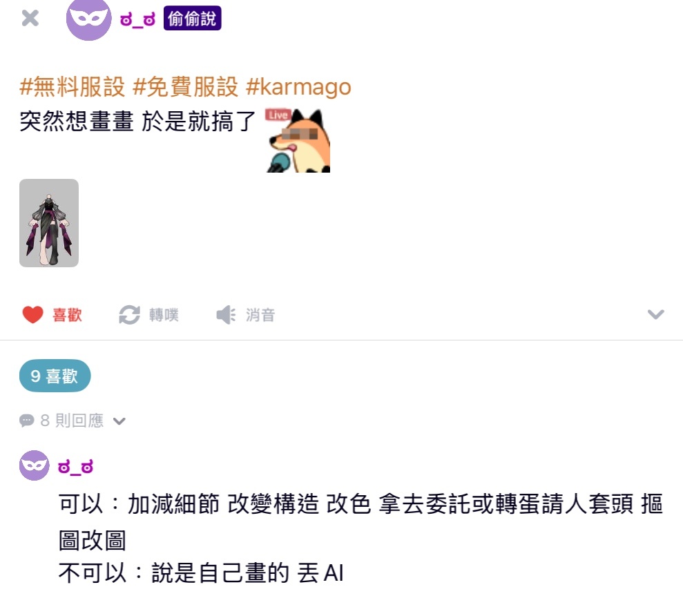
Task: Open the commenter's small masked avatar
Action: [x=35, y=465]
